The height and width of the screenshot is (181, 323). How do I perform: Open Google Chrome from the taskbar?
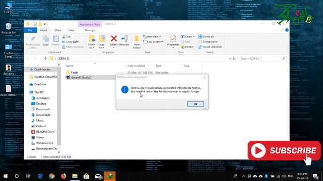point(51,176)
